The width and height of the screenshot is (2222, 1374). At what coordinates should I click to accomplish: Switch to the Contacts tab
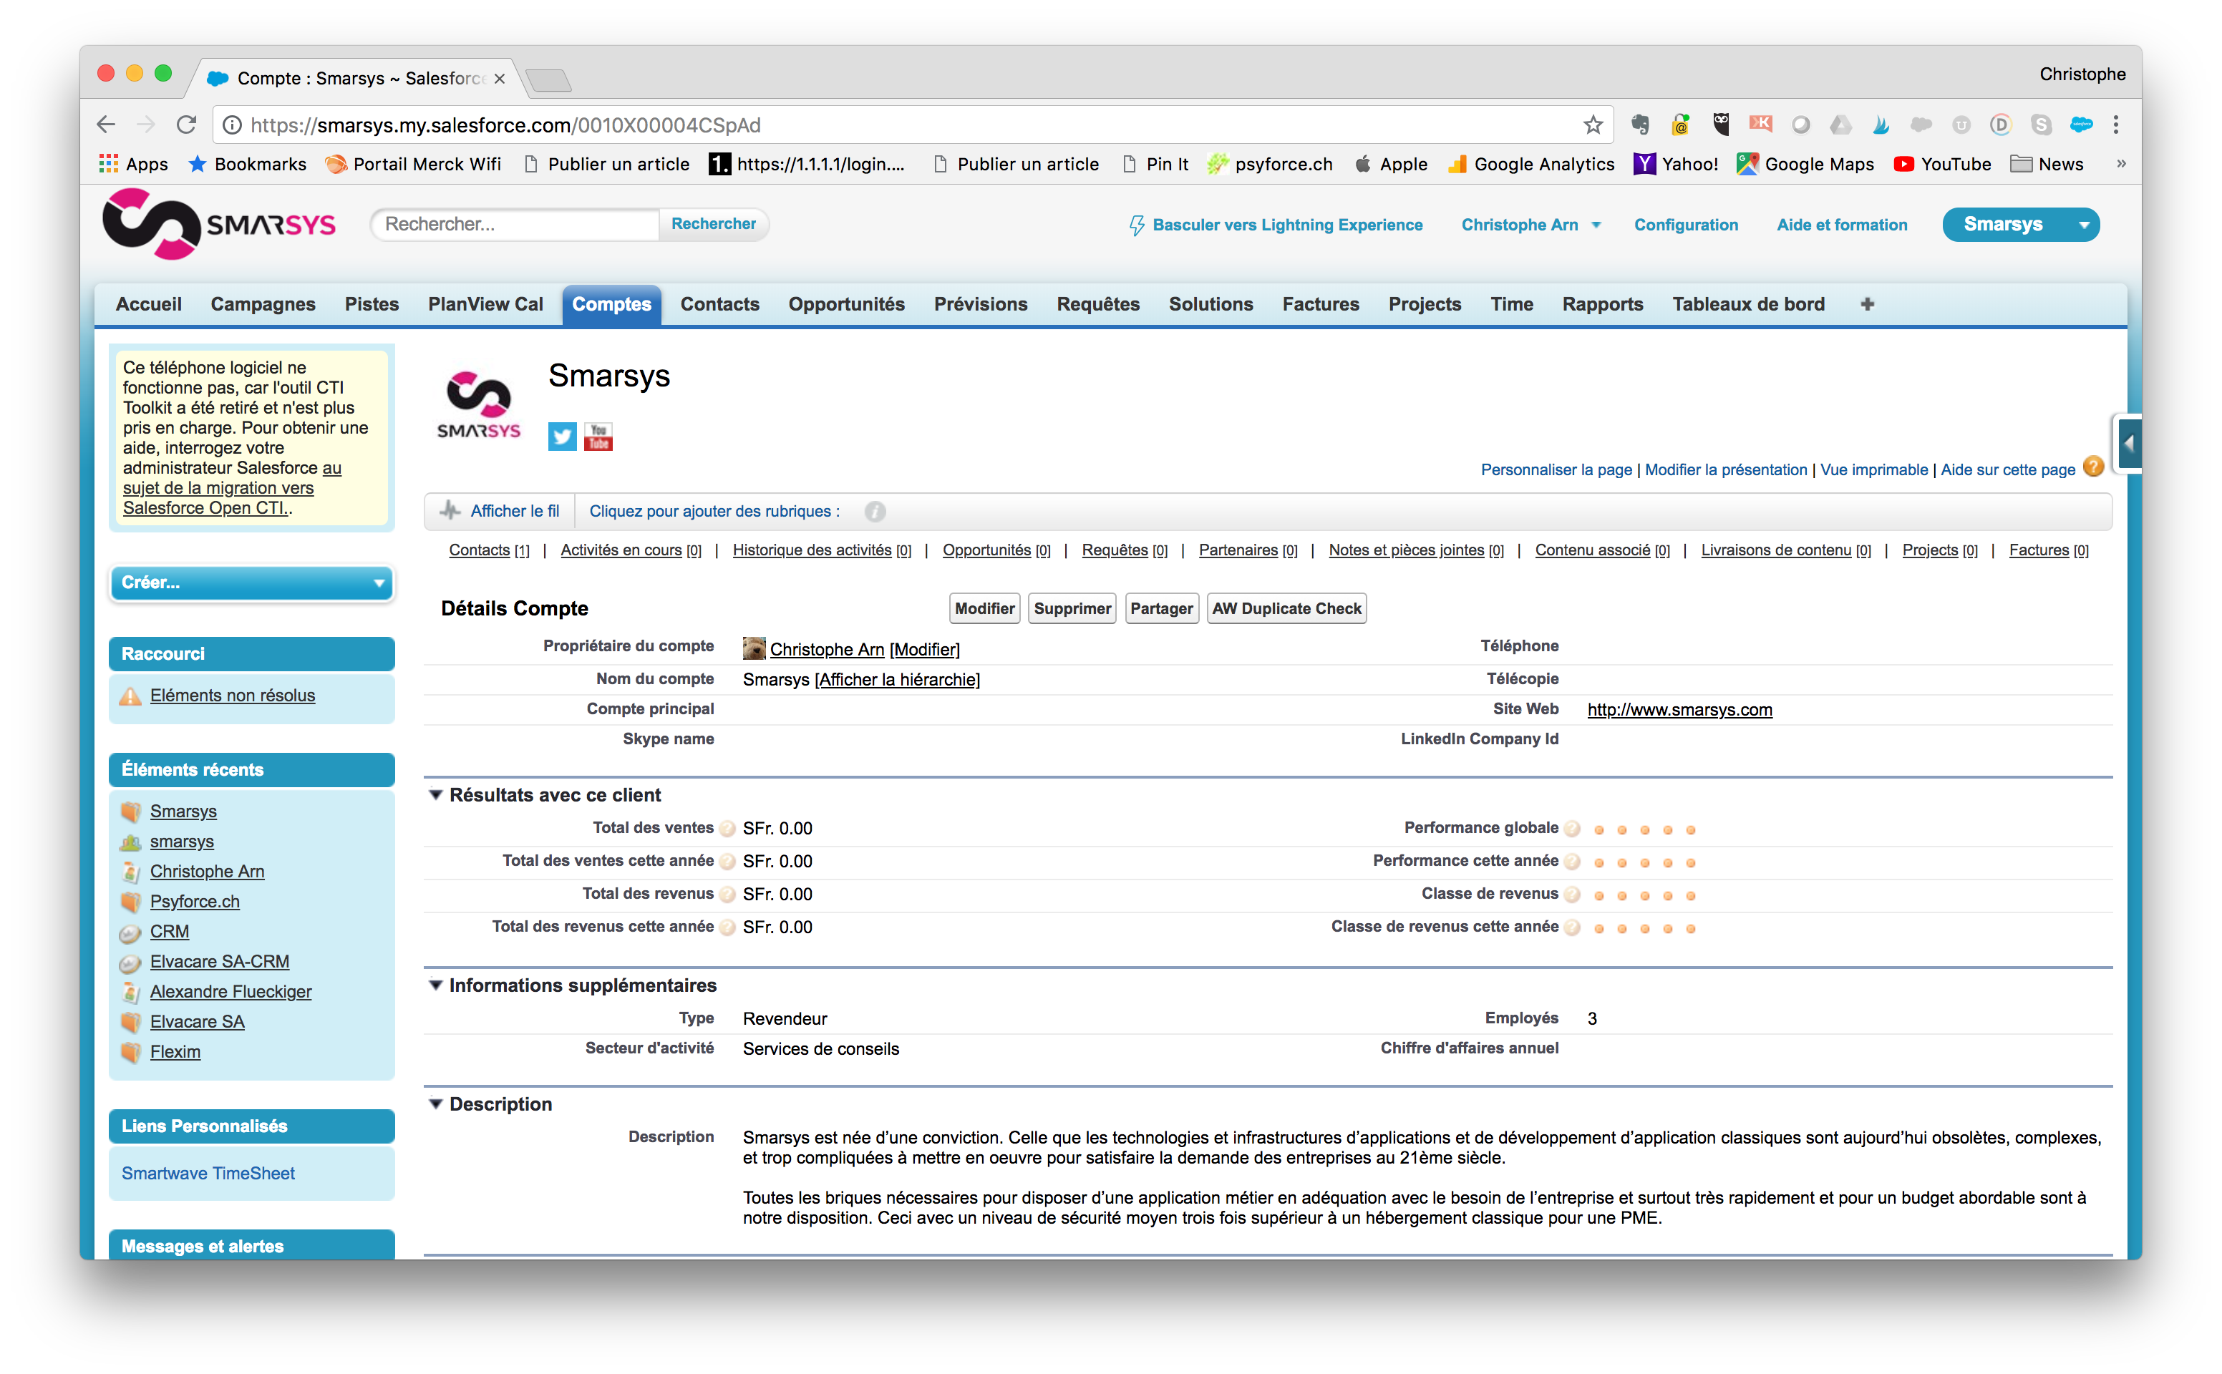point(719,304)
